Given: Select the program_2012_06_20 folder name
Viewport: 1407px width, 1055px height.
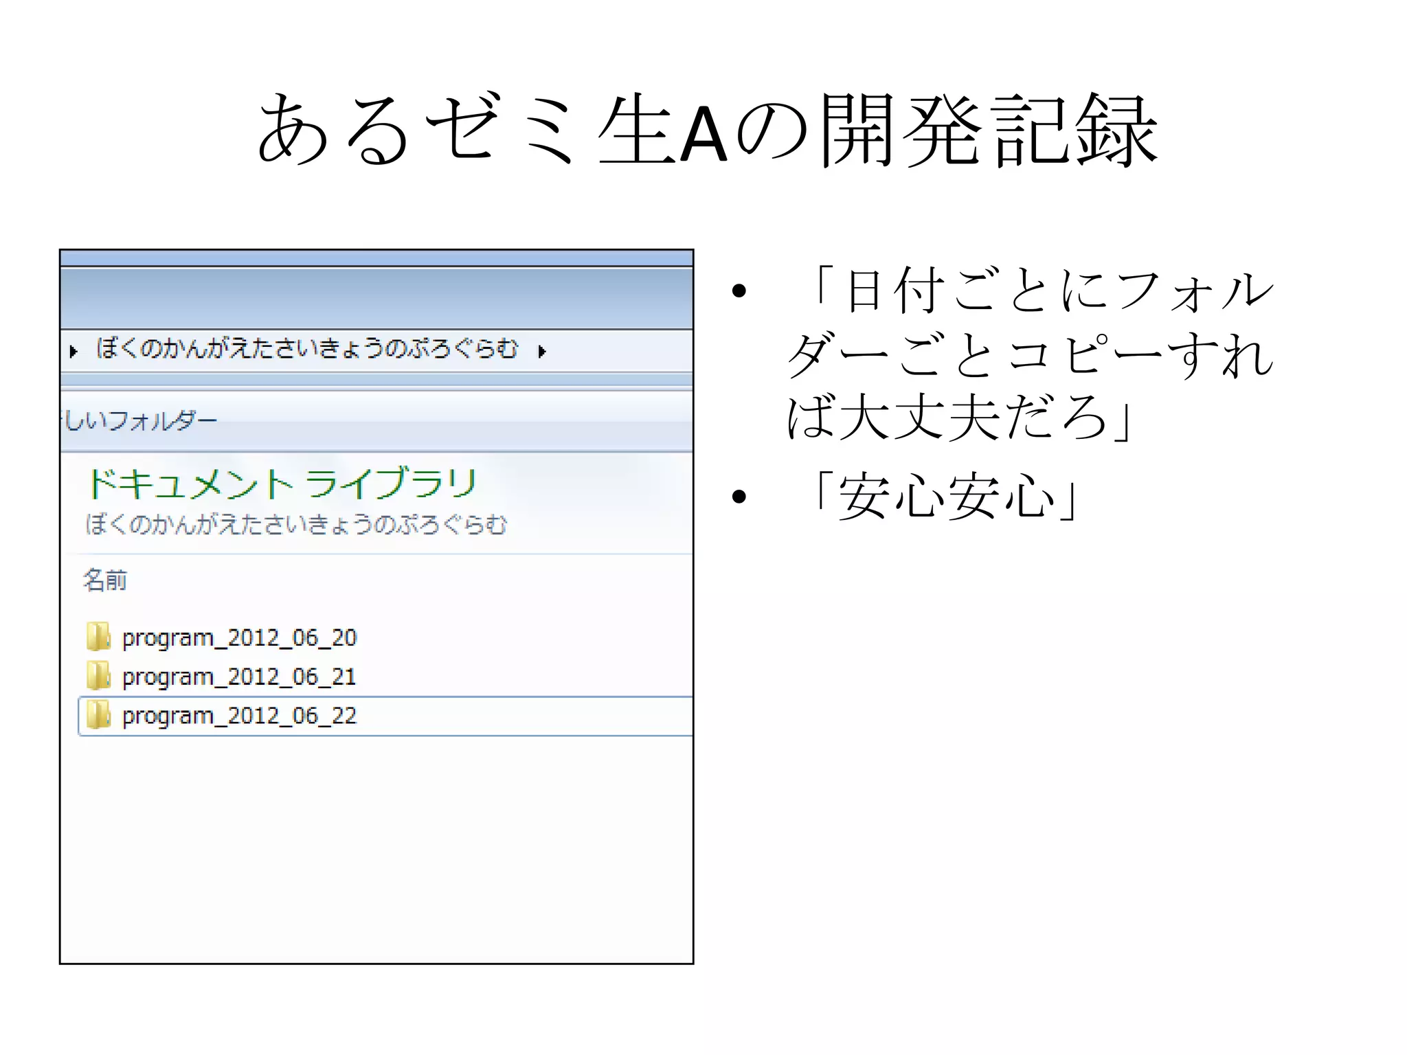Looking at the screenshot, I should coord(239,637).
